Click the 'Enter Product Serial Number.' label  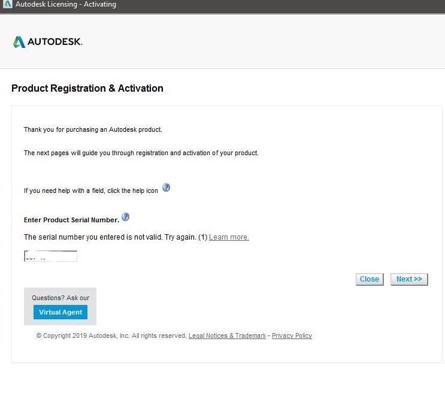point(71,220)
